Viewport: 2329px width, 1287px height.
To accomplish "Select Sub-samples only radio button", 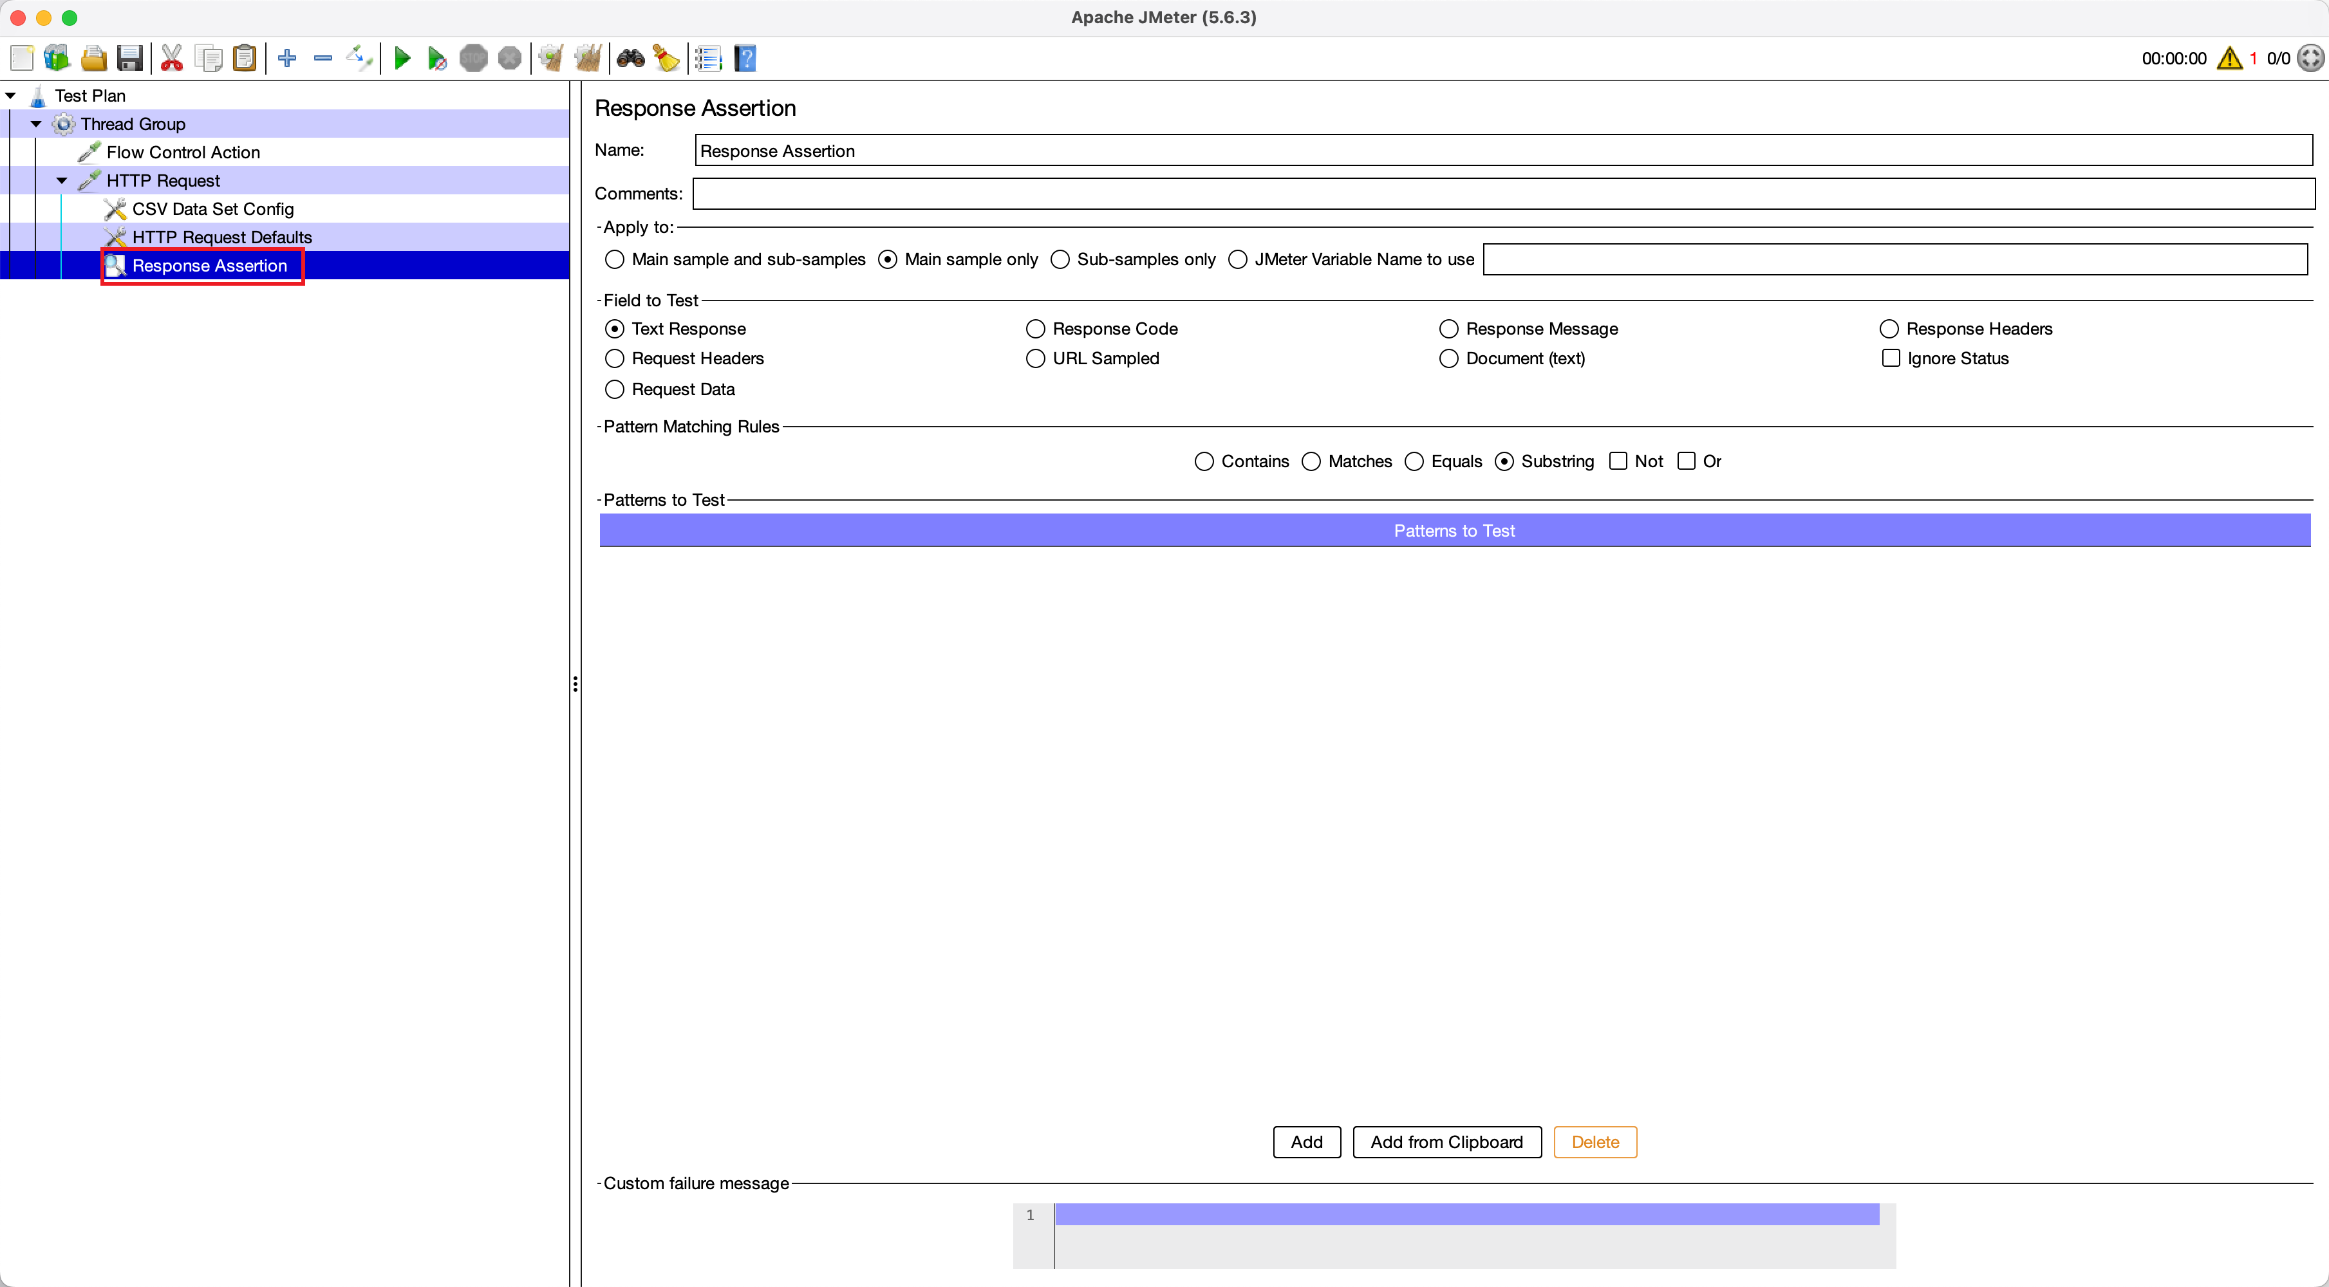I will click(1060, 259).
